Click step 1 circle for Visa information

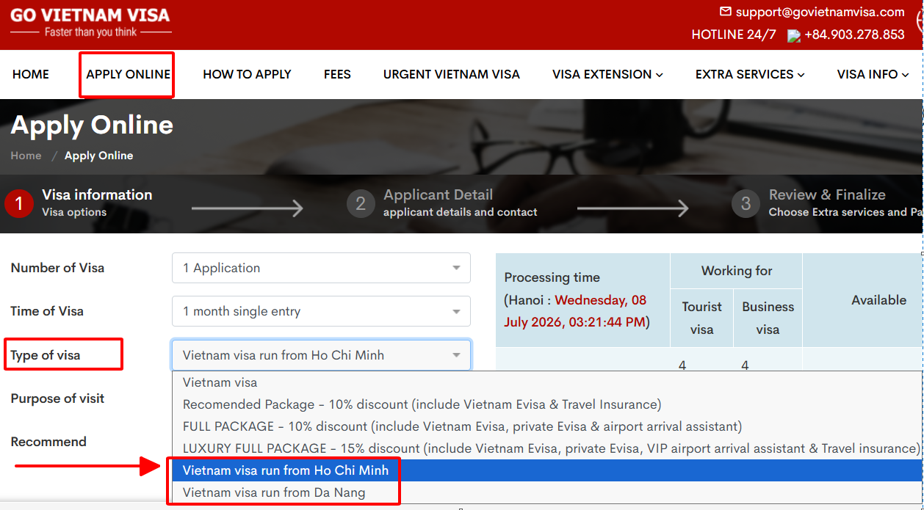(x=19, y=203)
